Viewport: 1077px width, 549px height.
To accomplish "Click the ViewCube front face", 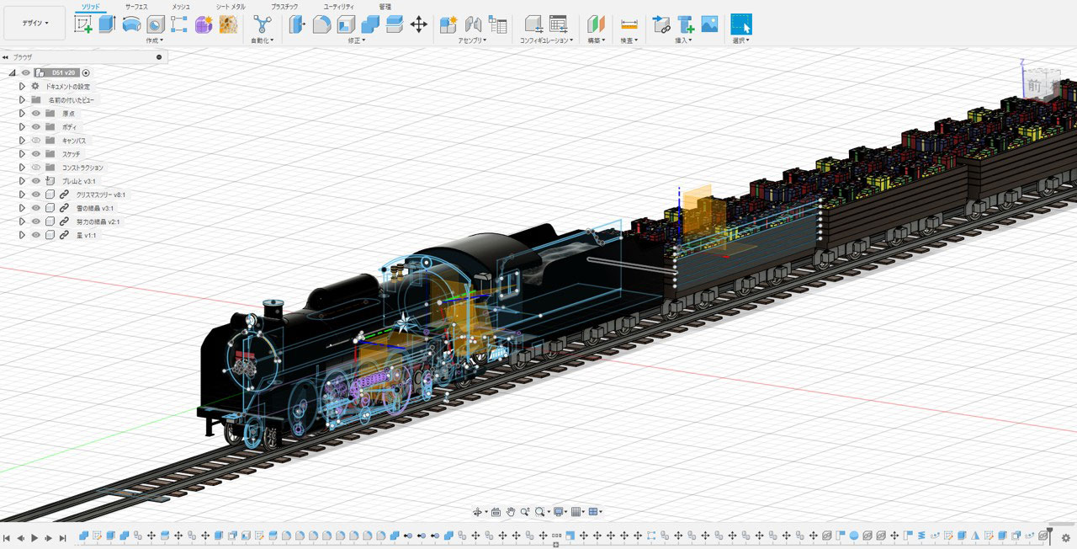I will pos(1034,86).
